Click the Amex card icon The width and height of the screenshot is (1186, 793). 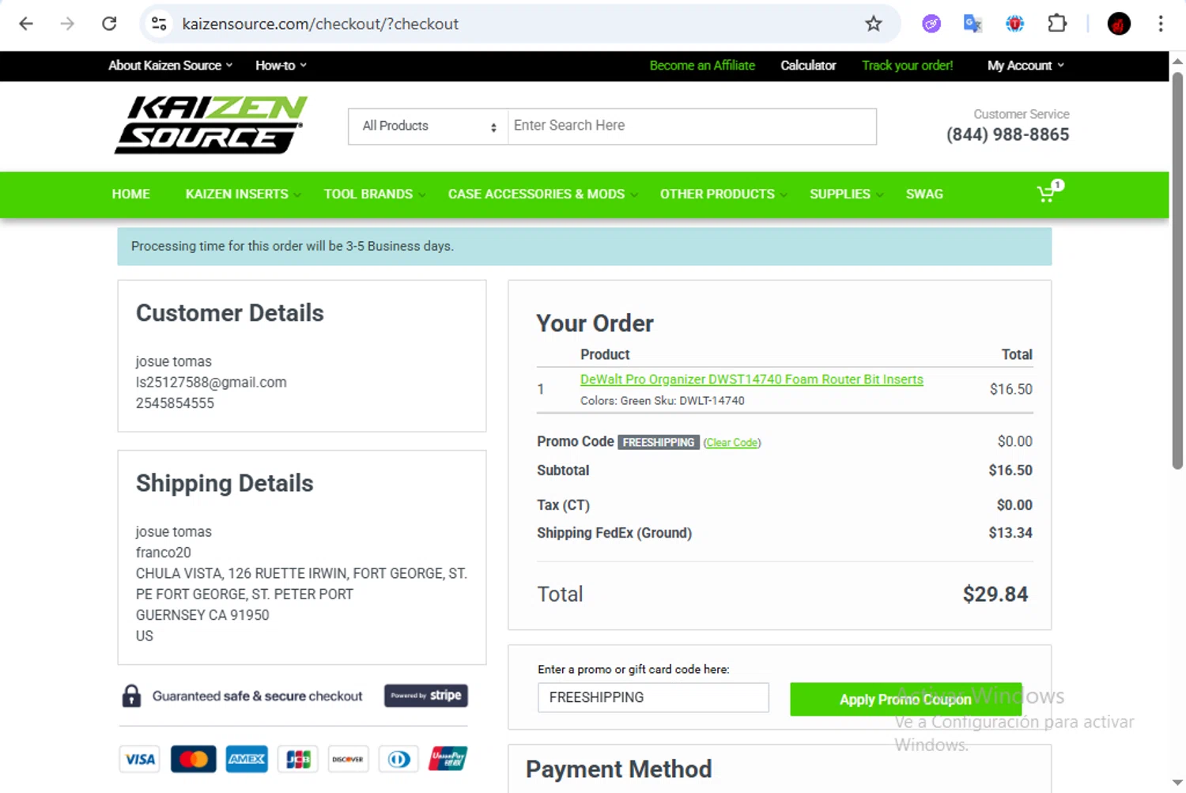click(247, 759)
